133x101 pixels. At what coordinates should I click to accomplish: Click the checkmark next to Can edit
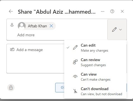(68, 47)
